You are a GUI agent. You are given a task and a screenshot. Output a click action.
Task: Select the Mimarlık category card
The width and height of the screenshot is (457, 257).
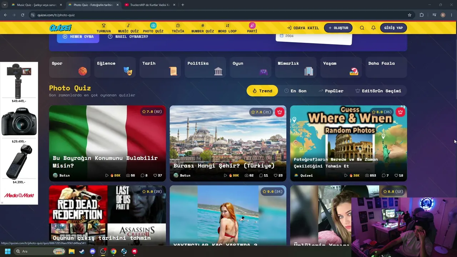point(296,67)
